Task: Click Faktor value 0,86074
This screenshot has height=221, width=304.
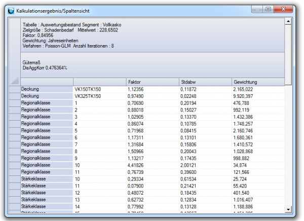Action: pyautogui.click(x=135, y=124)
